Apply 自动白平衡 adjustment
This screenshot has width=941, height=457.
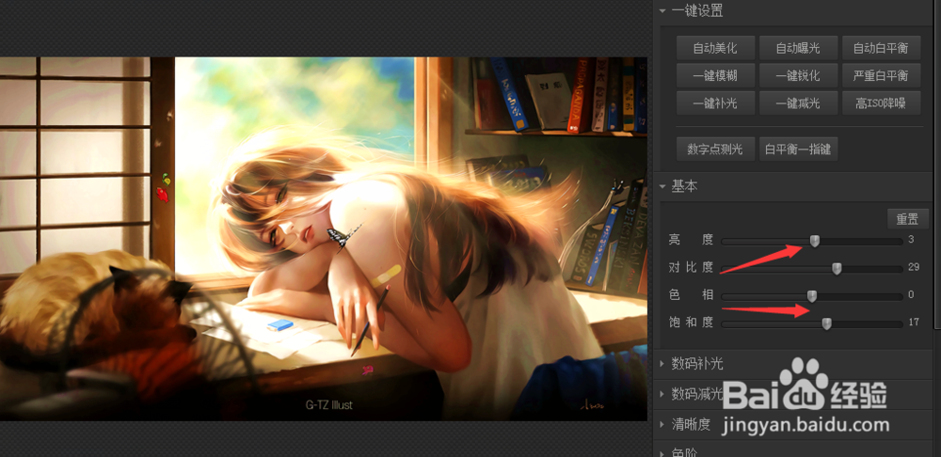coord(881,48)
